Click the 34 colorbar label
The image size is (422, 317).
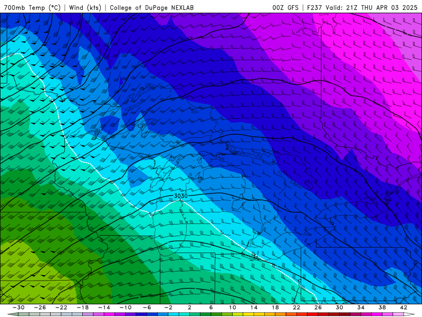pyautogui.click(x=361, y=307)
